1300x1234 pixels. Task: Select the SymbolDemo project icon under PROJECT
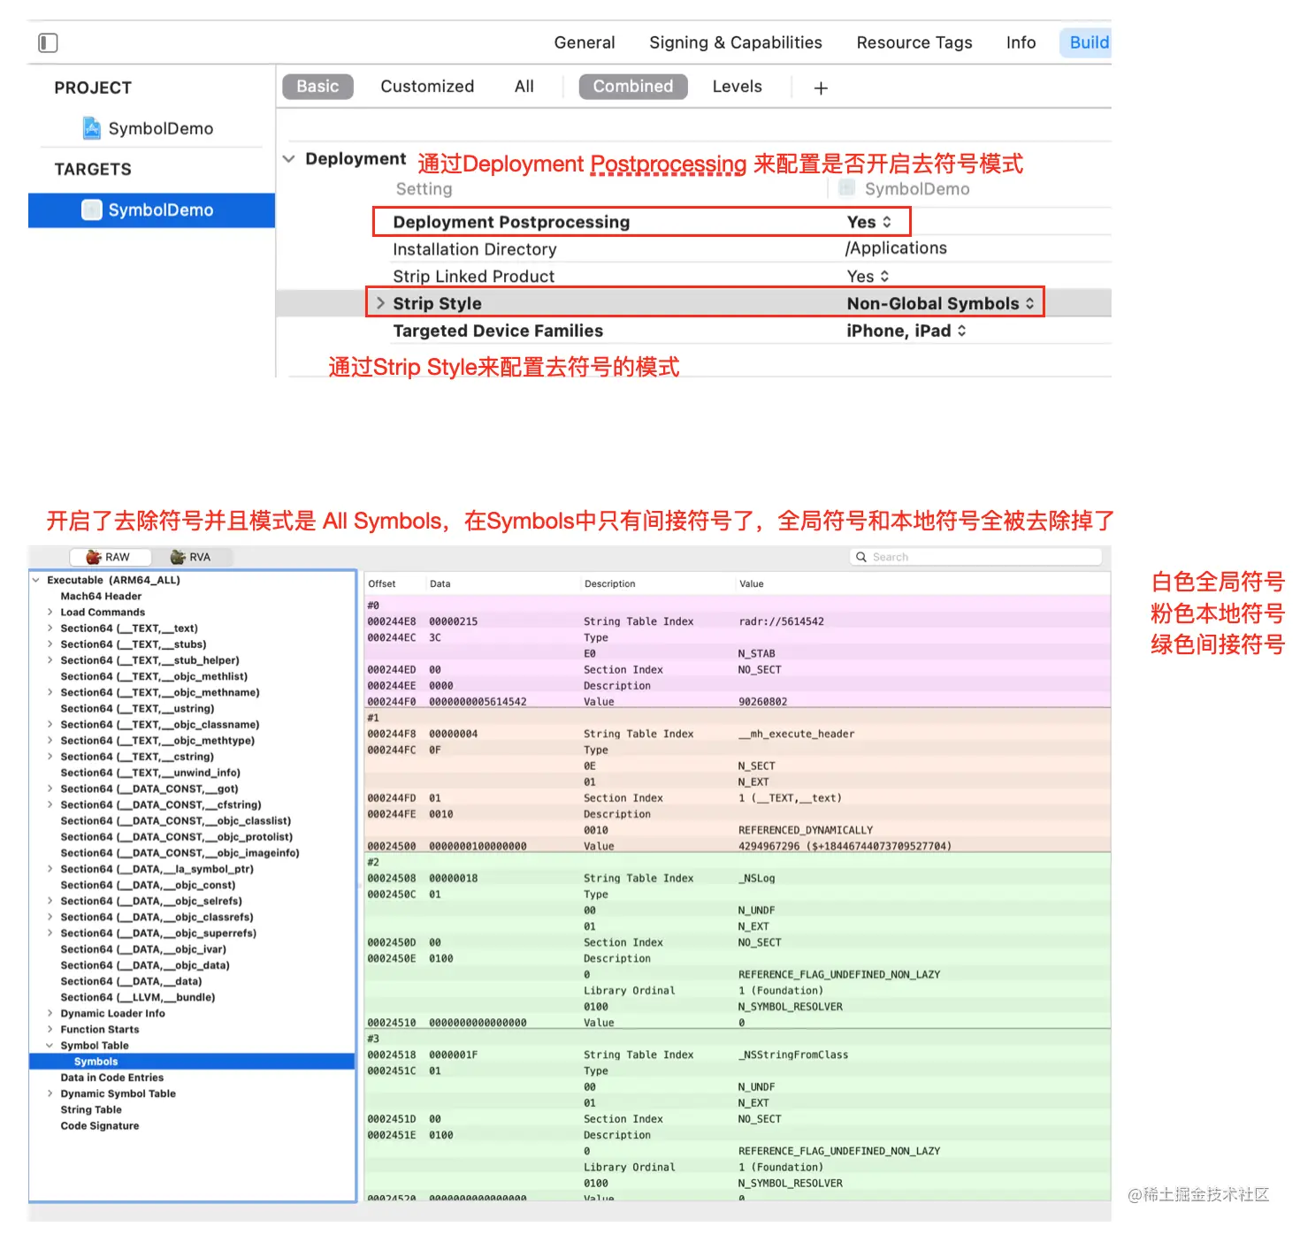92,127
